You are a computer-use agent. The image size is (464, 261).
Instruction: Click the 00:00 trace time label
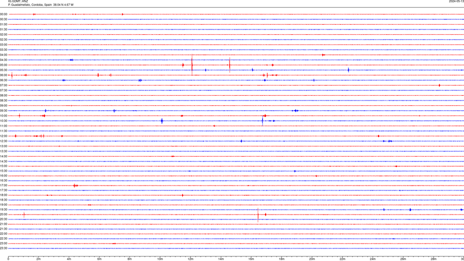pyautogui.click(x=3, y=14)
